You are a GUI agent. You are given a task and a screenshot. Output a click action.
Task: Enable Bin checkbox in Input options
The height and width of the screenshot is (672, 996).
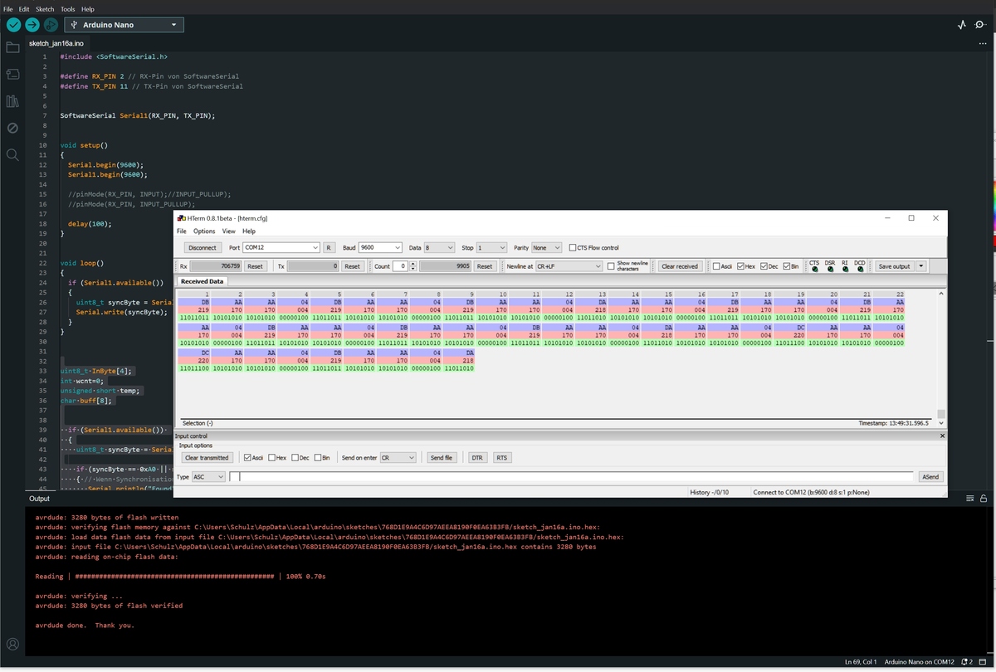[317, 457]
